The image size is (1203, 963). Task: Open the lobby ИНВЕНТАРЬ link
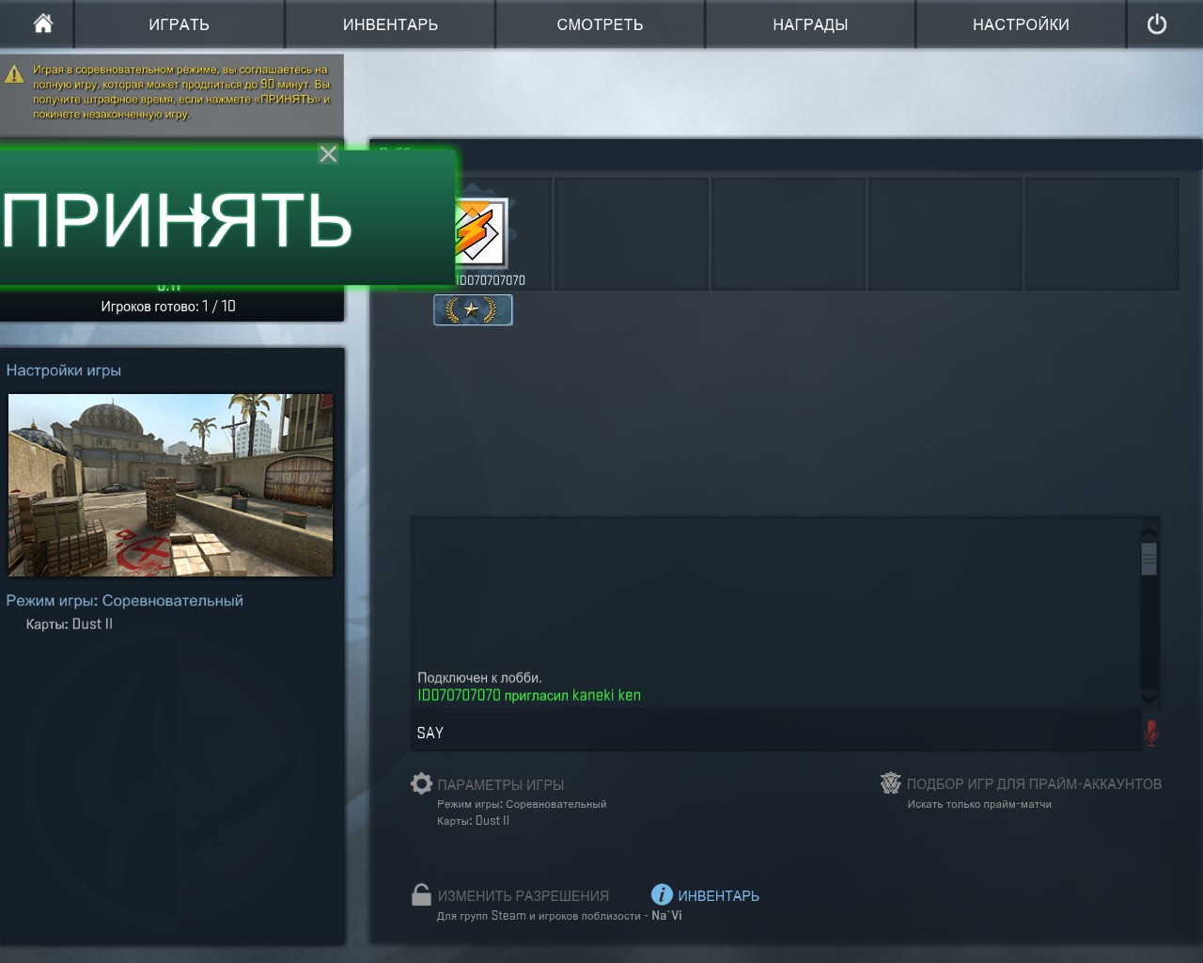click(x=719, y=896)
